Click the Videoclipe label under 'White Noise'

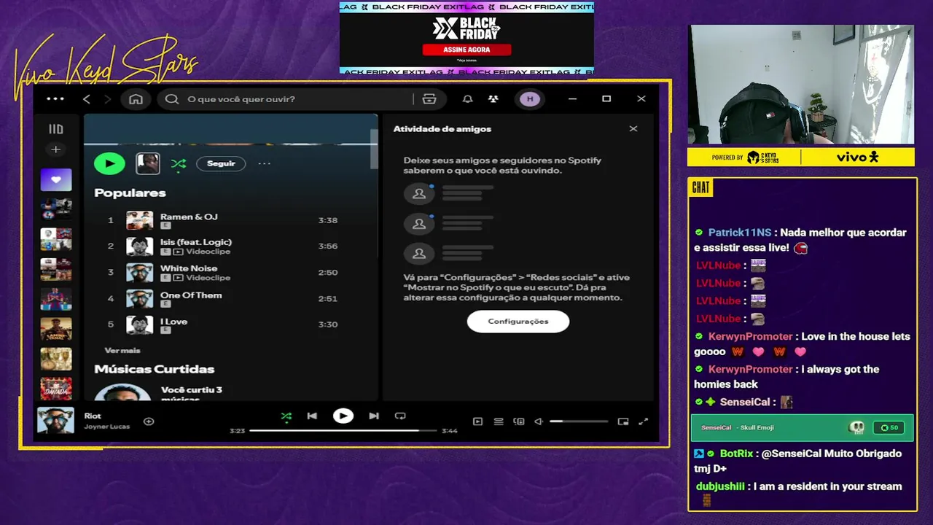[208, 278]
